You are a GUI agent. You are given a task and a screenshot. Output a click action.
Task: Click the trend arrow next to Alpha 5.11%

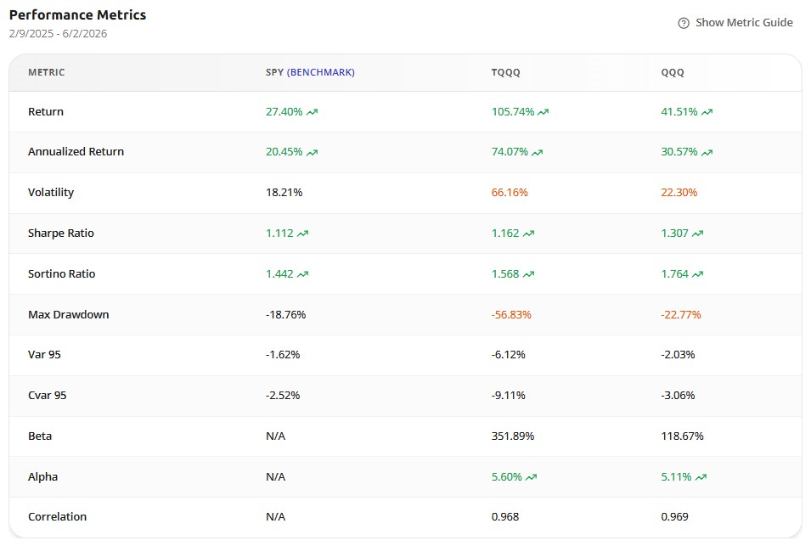pos(701,477)
